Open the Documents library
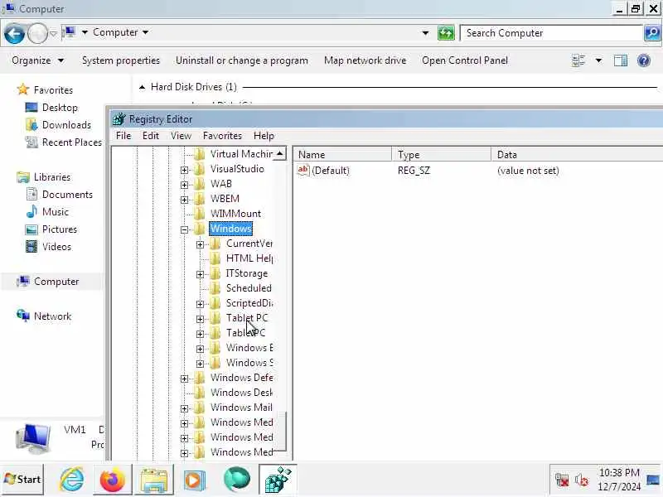Viewport: 663px width, 497px height. pos(67,195)
